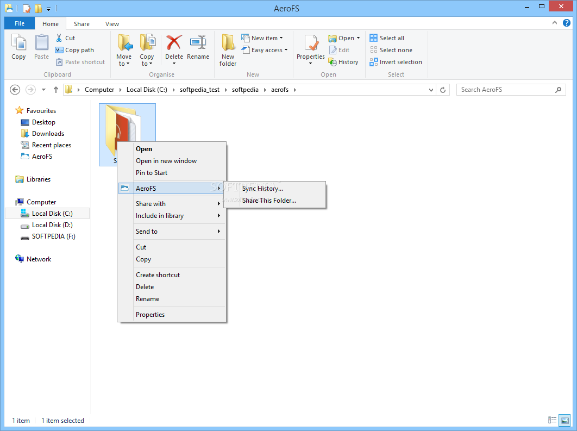Click the History ribbon button
Image resolution: width=577 pixels, height=431 pixels.
click(343, 62)
